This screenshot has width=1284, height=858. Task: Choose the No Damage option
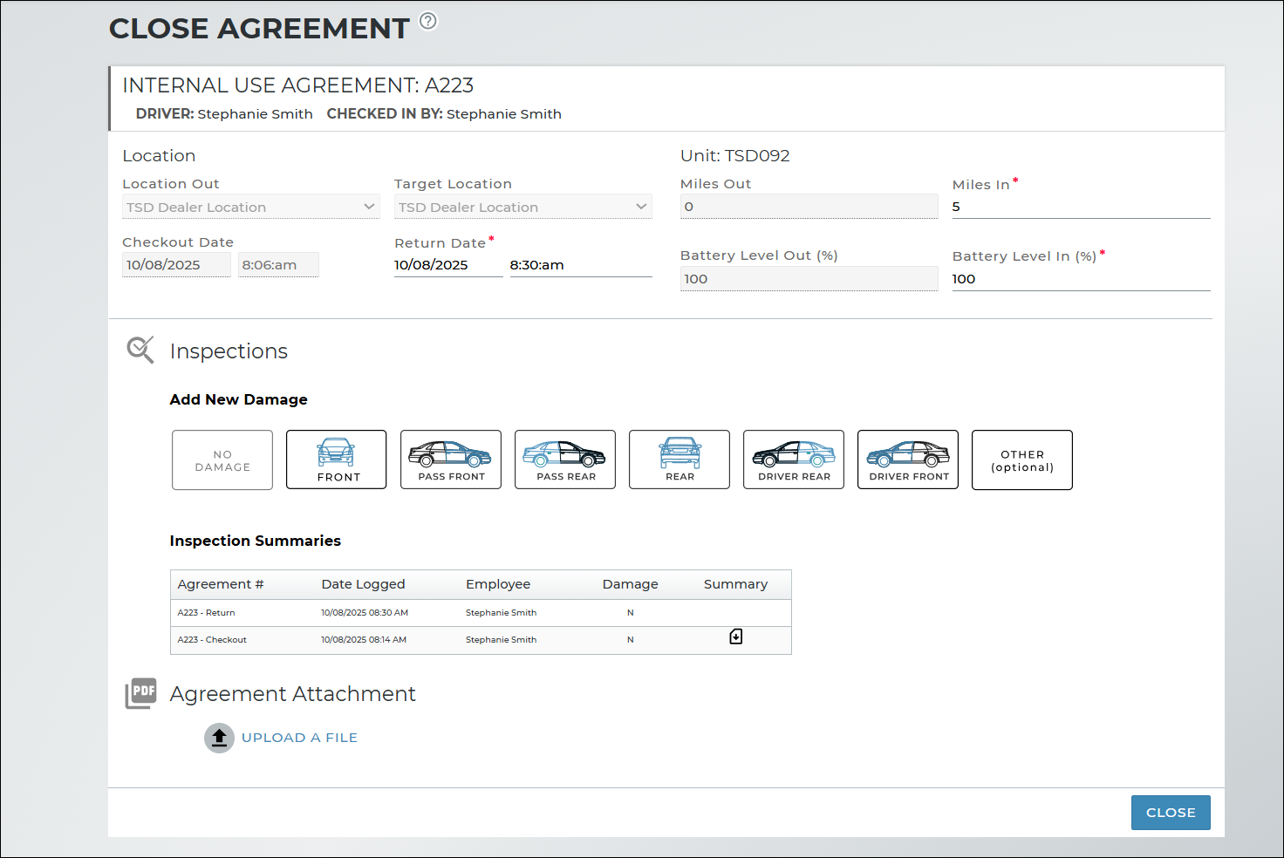coord(222,460)
